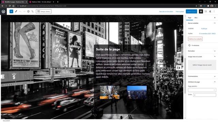
Task: Toggle the settings gear sidebar
Action: [201, 12]
